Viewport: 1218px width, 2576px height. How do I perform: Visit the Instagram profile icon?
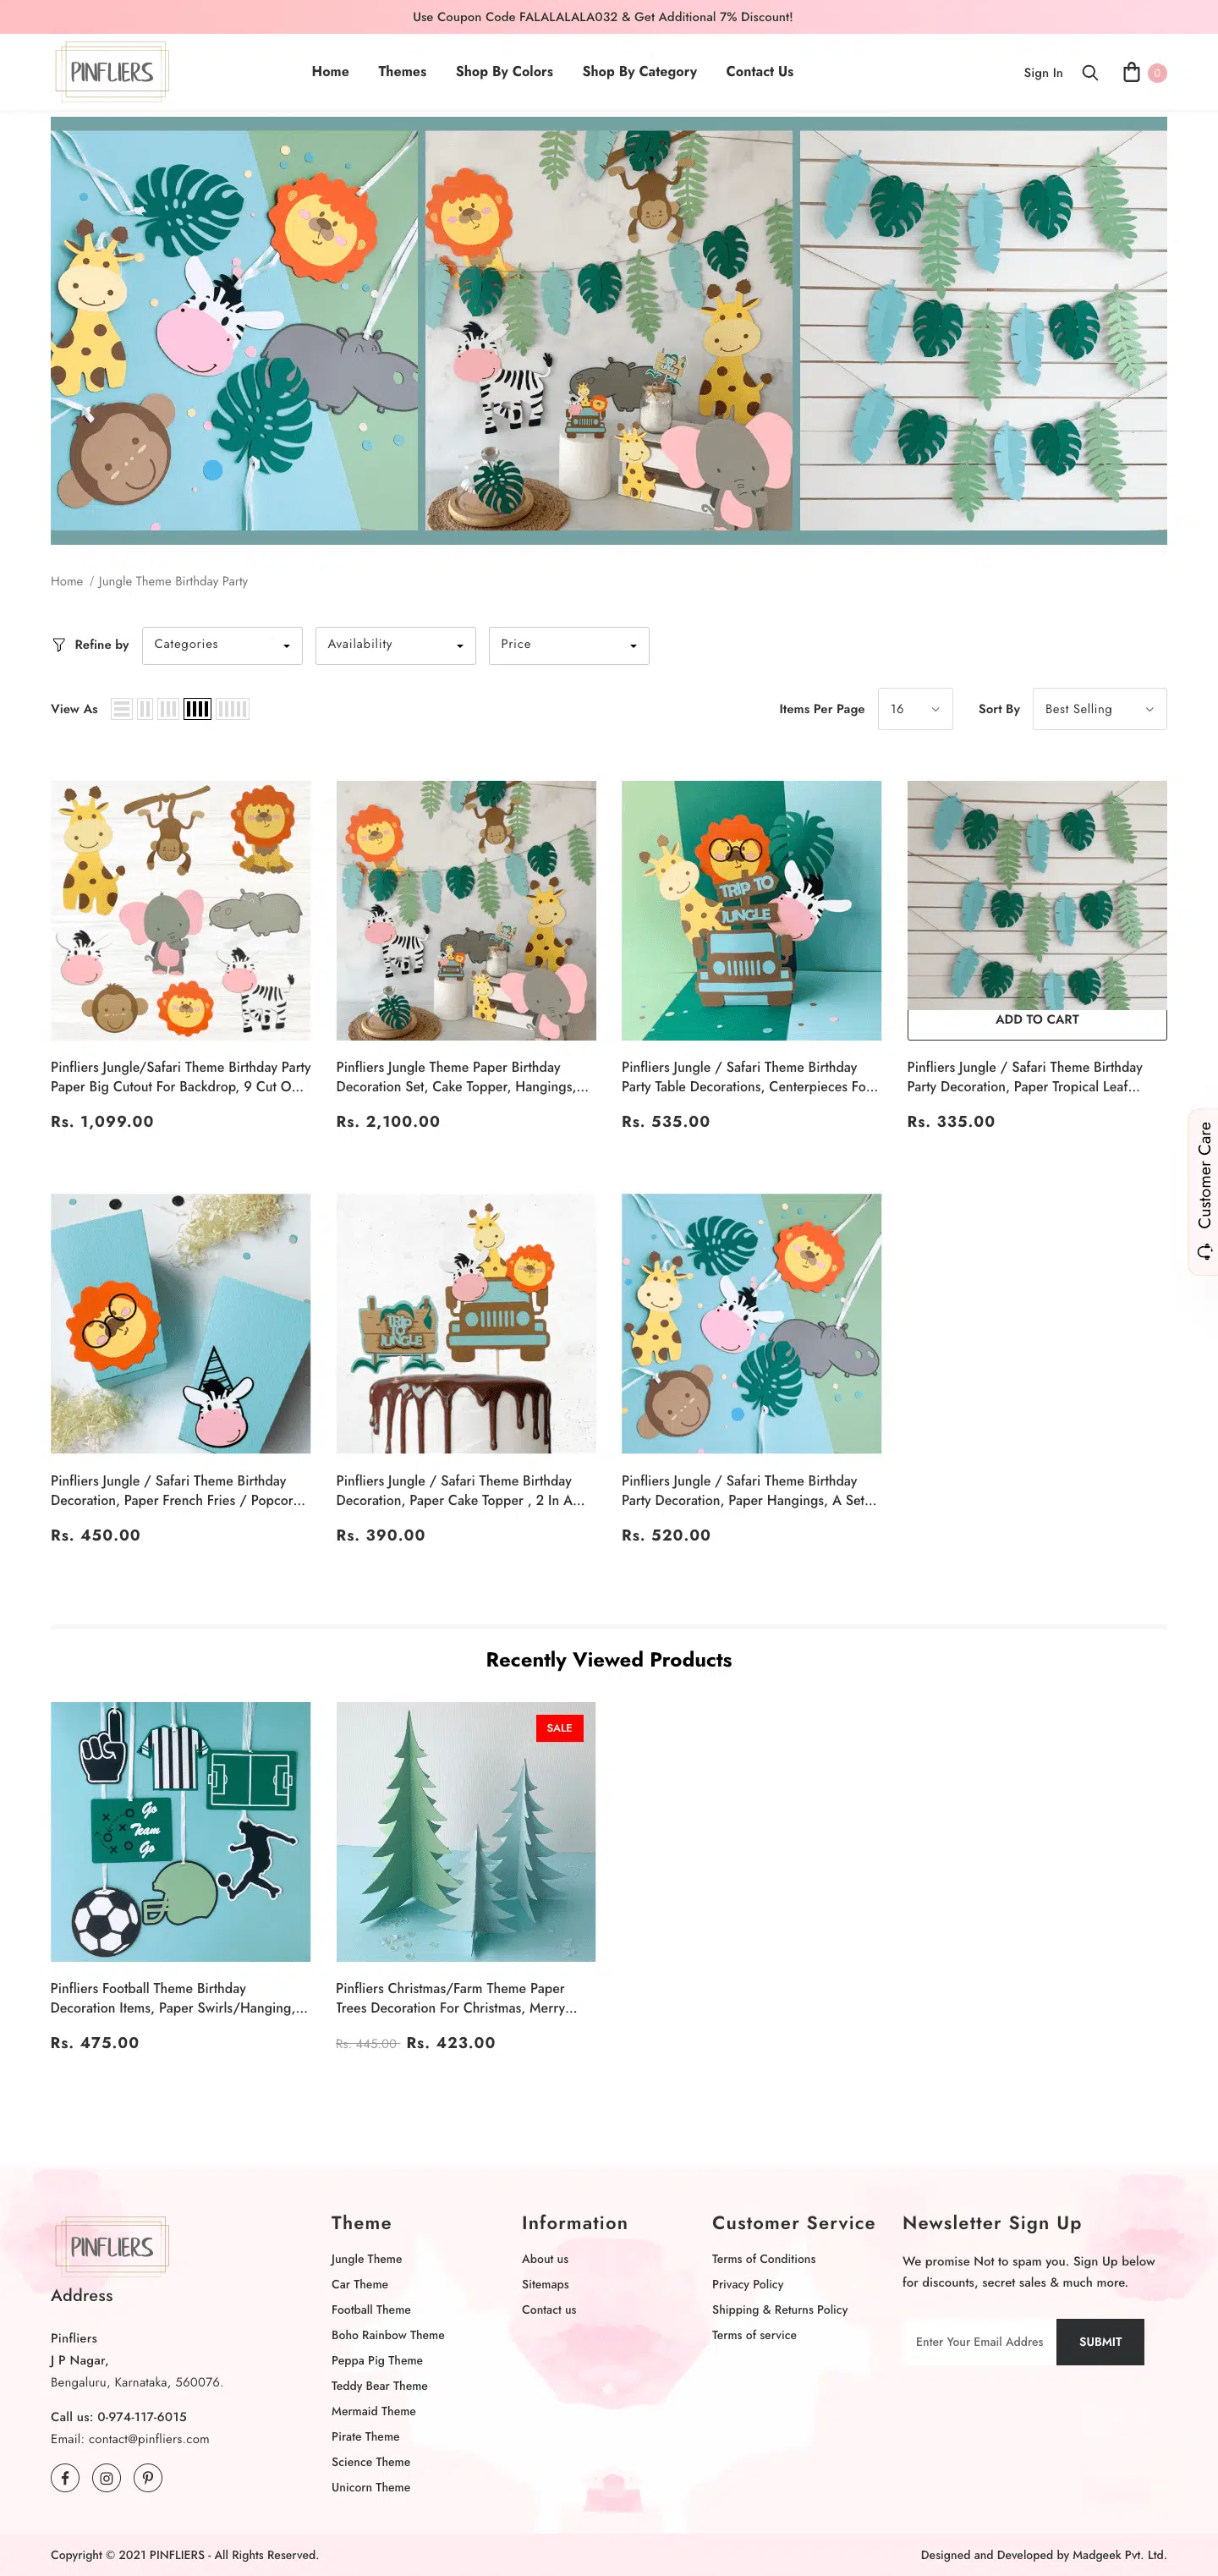pos(106,2478)
